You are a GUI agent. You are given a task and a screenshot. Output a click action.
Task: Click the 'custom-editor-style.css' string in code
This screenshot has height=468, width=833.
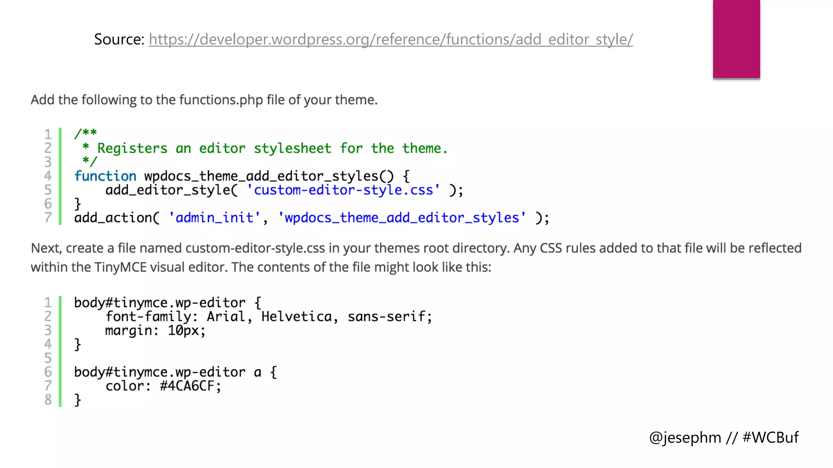coord(343,190)
